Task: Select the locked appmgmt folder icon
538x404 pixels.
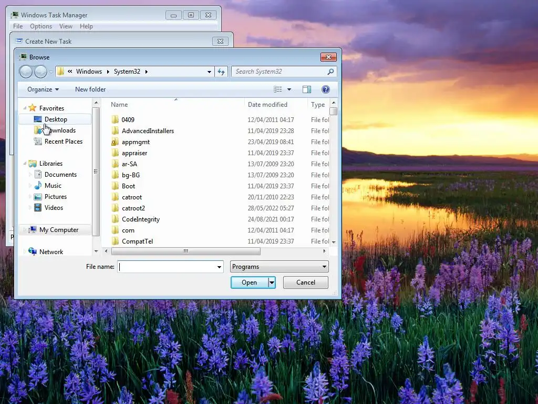Action: (115, 142)
